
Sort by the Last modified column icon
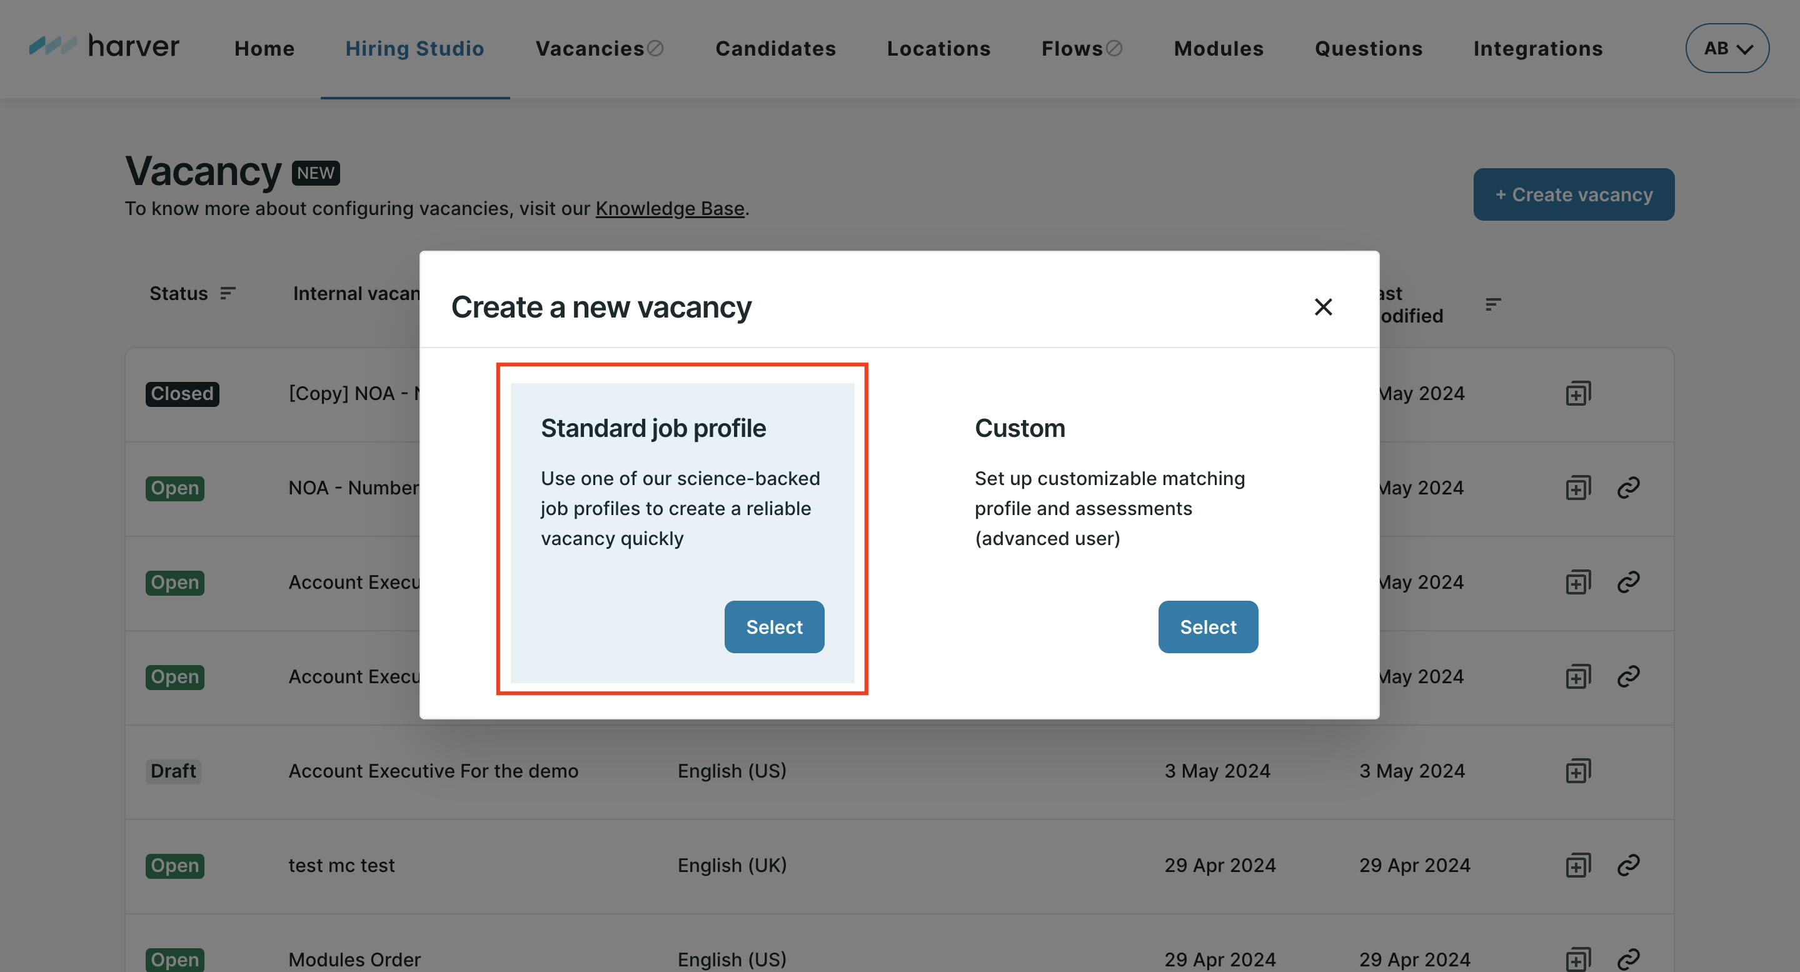point(1492,304)
